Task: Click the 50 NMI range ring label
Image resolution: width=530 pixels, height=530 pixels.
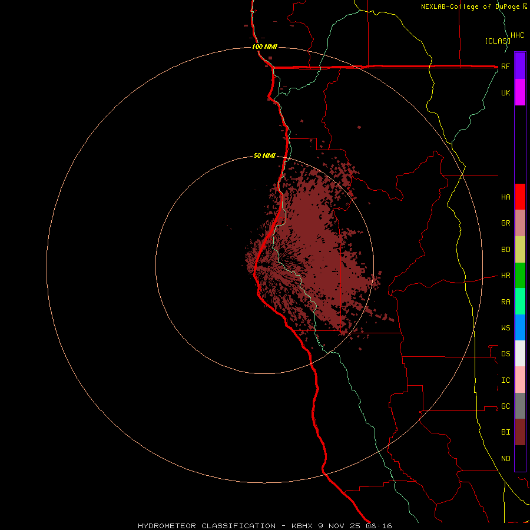Action: 264,155
